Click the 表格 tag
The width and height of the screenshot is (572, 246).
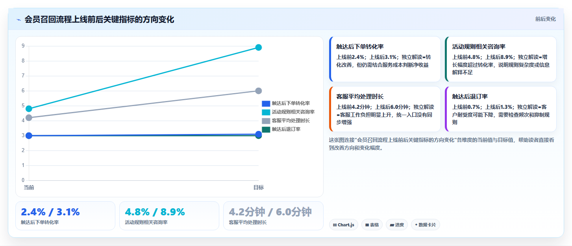(372, 225)
